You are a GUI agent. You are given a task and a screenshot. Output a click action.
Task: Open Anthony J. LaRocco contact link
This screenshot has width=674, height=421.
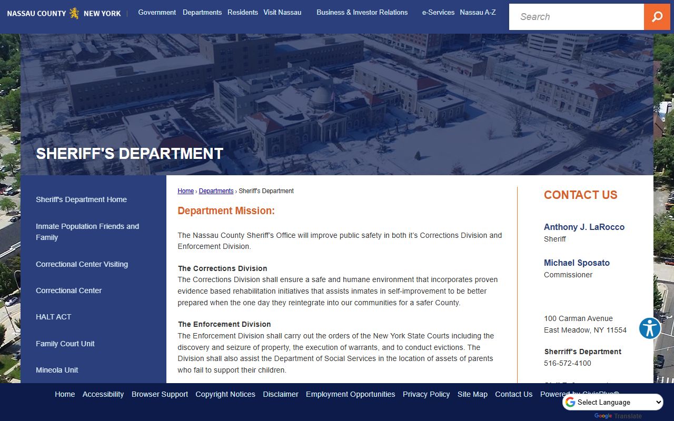point(584,227)
